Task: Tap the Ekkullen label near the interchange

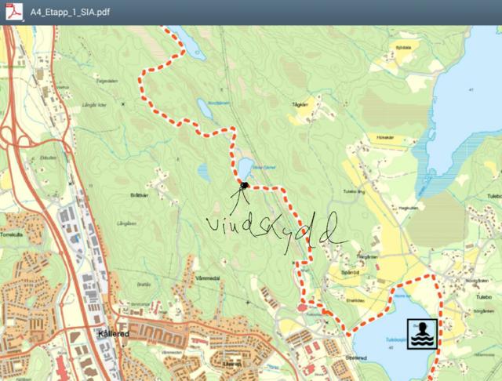Action: [49, 157]
